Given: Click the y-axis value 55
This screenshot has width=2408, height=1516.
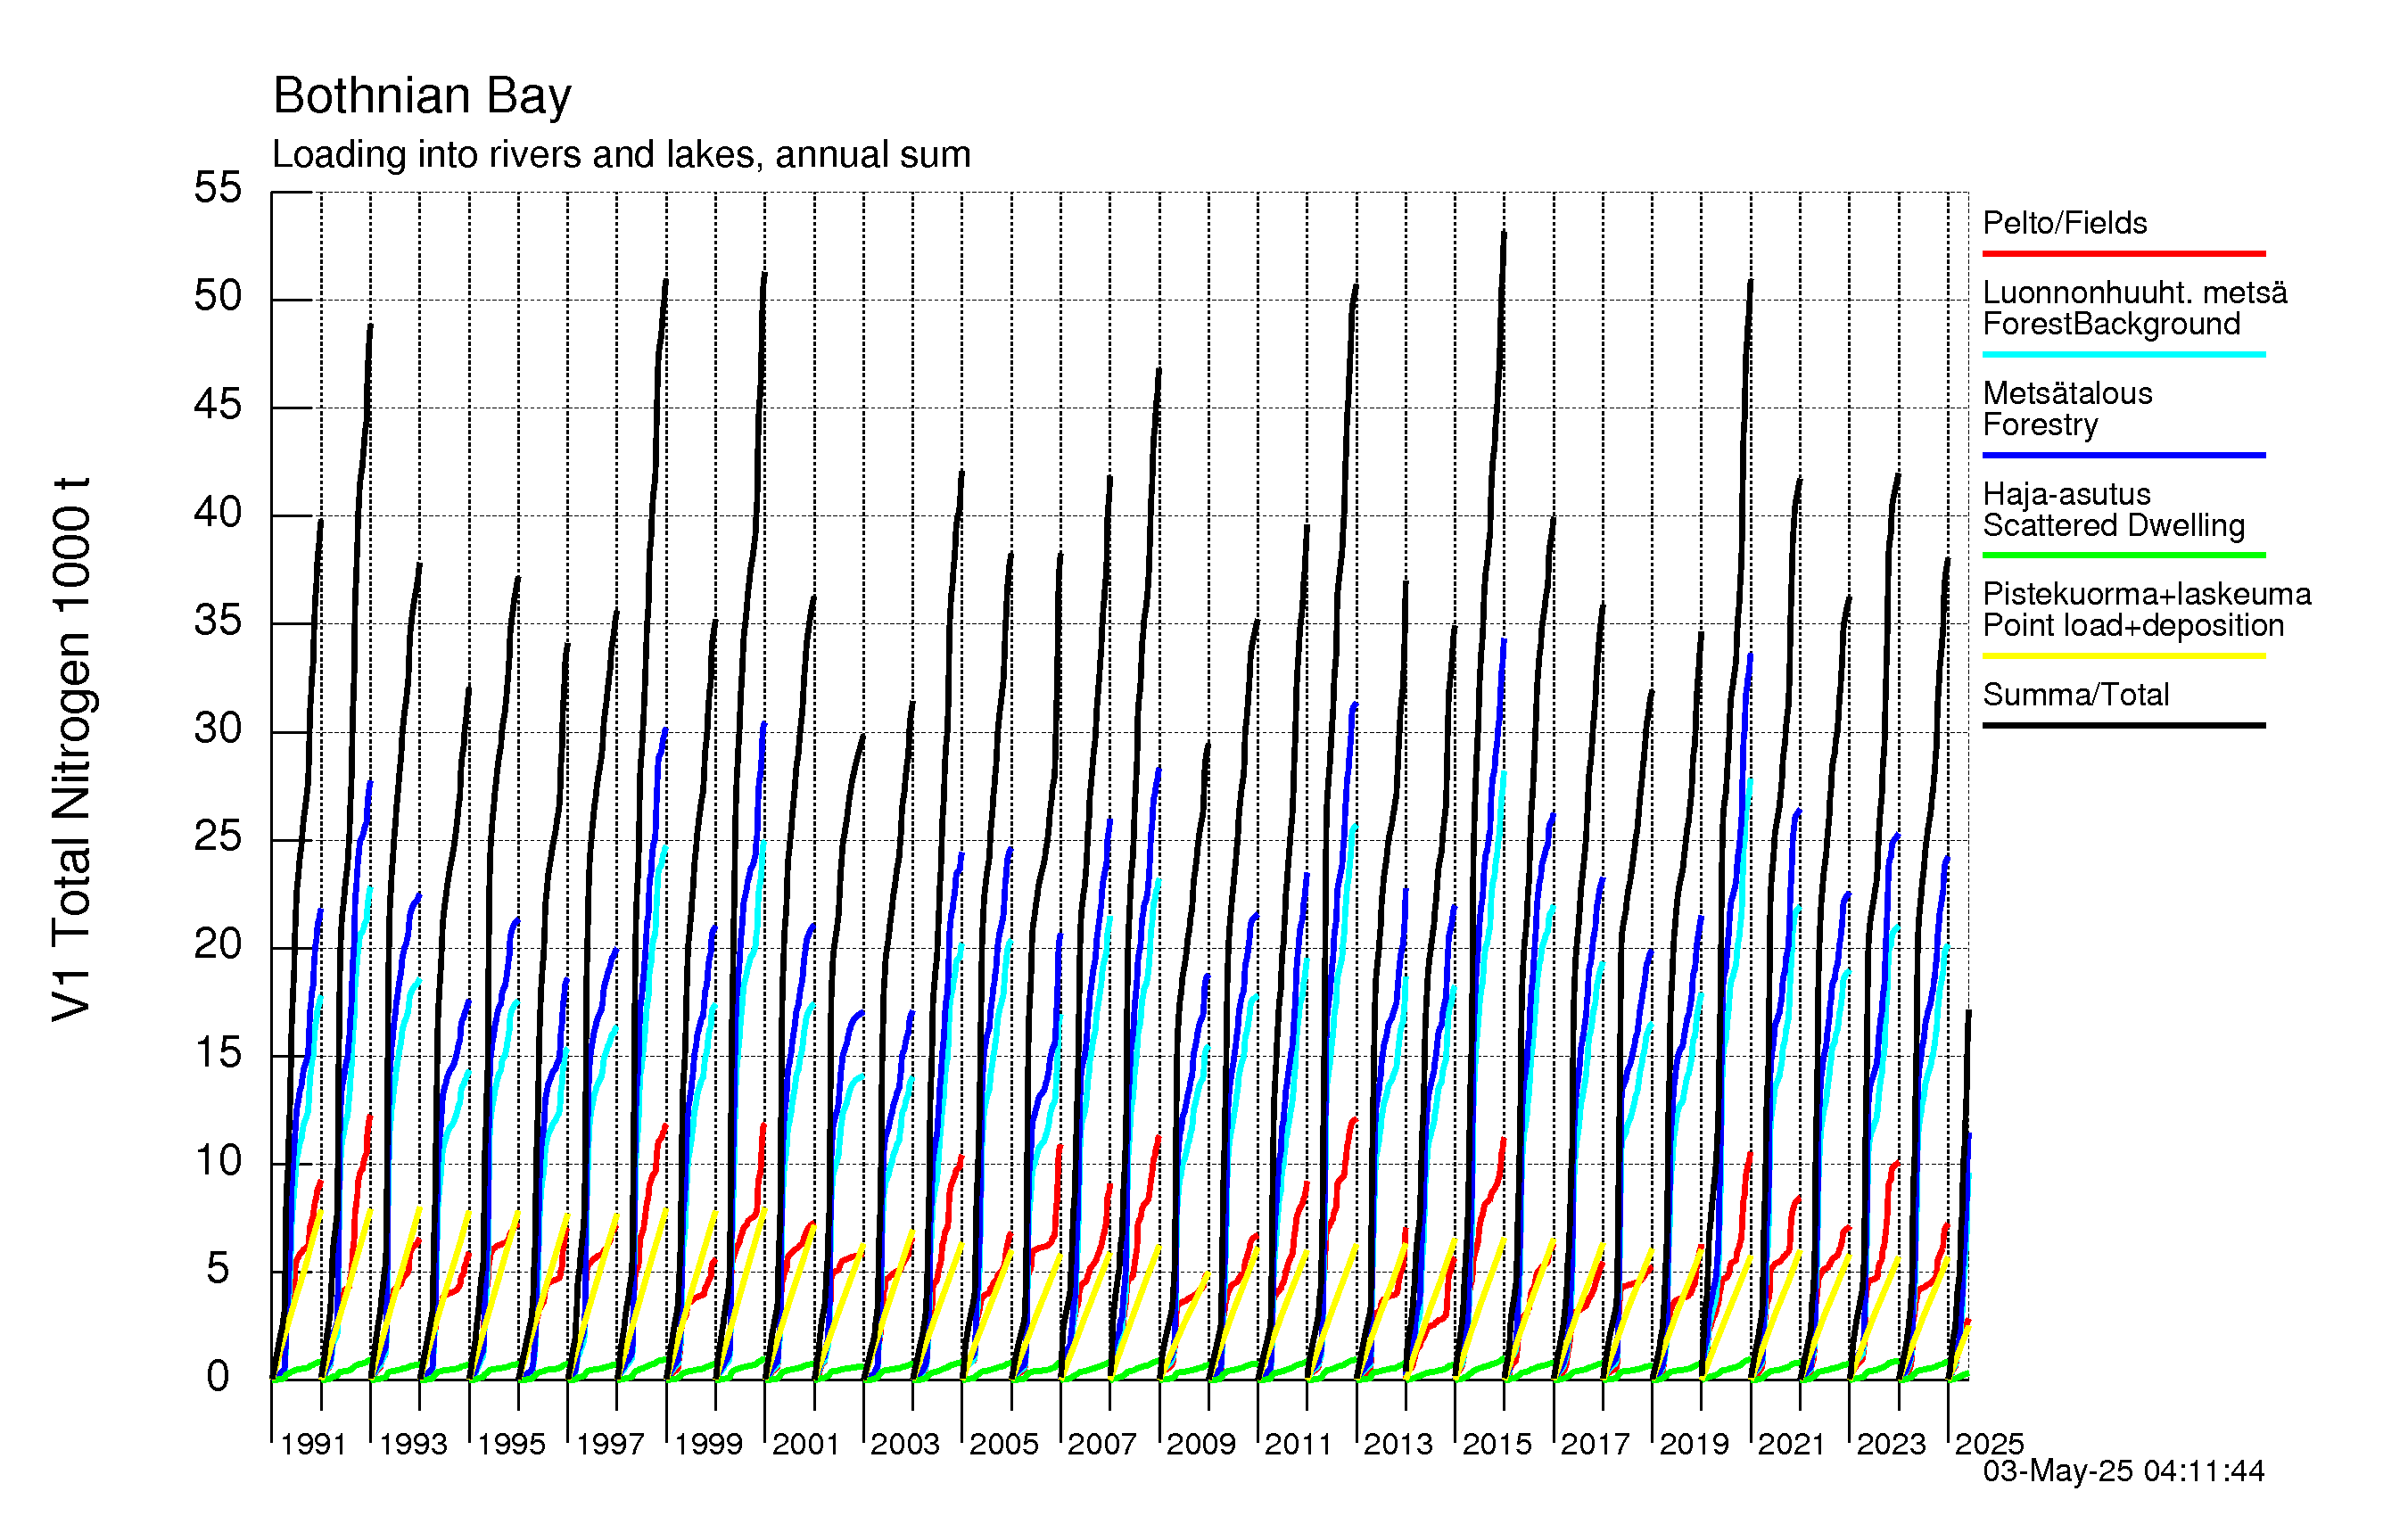Looking at the screenshot, I should (218, 188).
